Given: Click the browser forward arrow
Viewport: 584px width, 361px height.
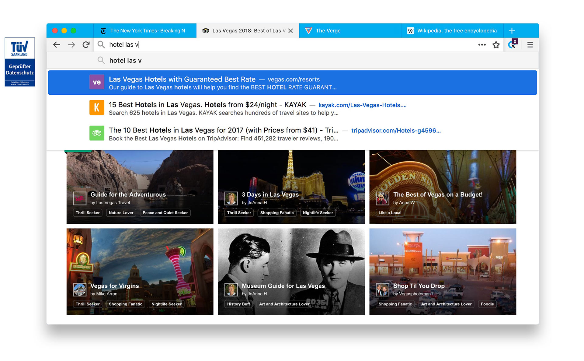Looking at the screenshot, I should pyautogui.click(x=71, y=45).
